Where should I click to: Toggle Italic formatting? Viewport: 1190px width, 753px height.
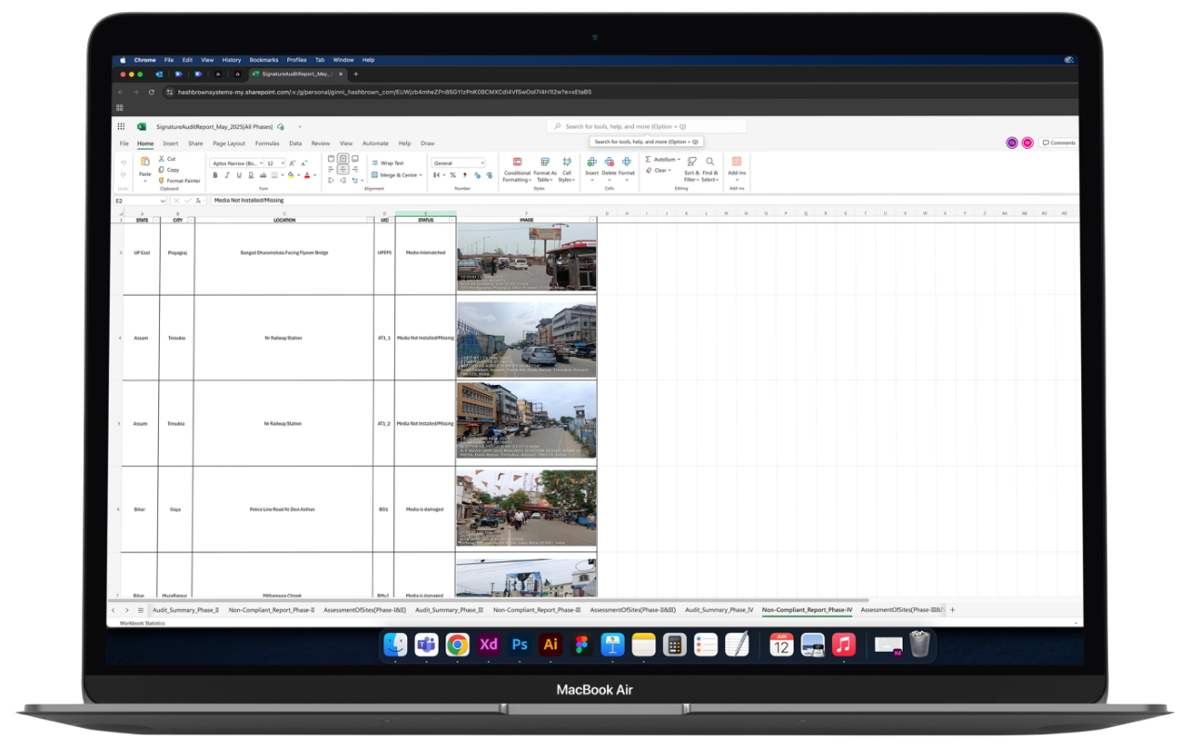click(x=225, y=175)
